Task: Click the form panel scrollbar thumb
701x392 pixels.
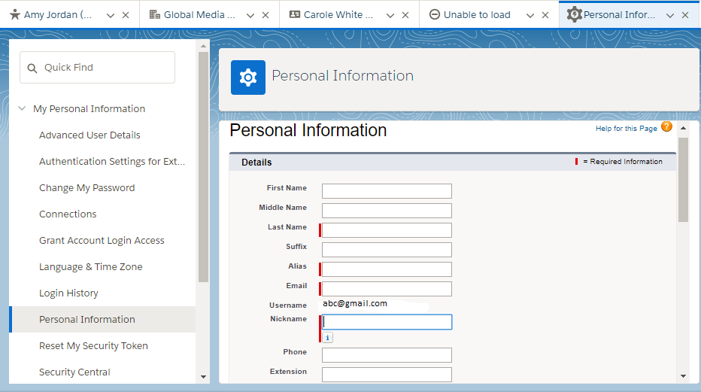Action: point(683,180)
